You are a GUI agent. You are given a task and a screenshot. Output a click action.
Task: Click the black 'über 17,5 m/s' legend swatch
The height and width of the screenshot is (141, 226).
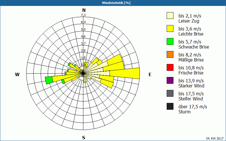[170, 106]
